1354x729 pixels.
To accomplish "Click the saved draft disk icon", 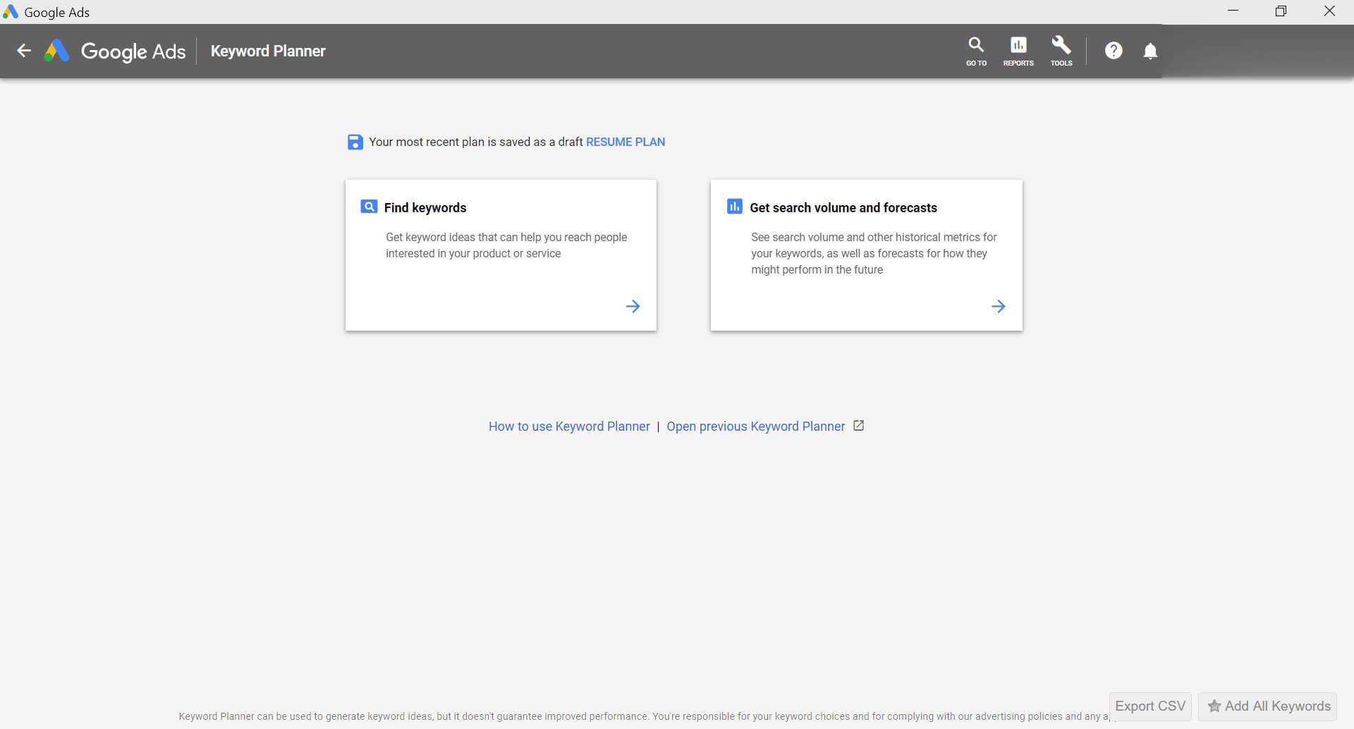I will pos(355,142).
